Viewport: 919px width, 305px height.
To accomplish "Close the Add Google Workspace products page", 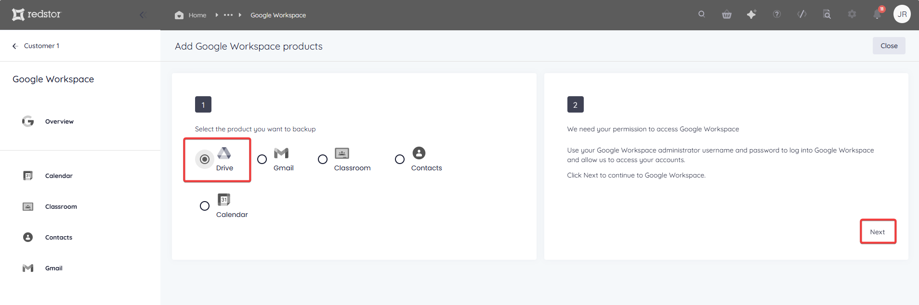I will [x=889, y=46].
